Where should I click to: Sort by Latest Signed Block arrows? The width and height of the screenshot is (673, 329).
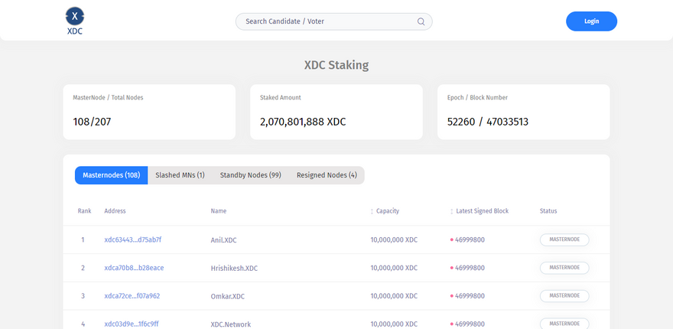click(x=452, y=211)
